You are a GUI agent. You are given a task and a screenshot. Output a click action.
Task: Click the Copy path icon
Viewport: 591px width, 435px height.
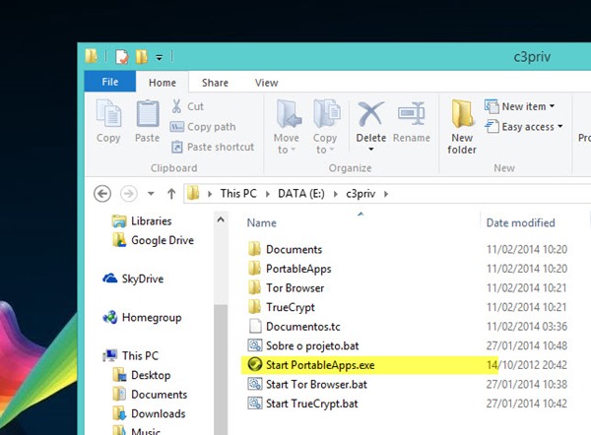pyautogui.click(x=176, y=127)
